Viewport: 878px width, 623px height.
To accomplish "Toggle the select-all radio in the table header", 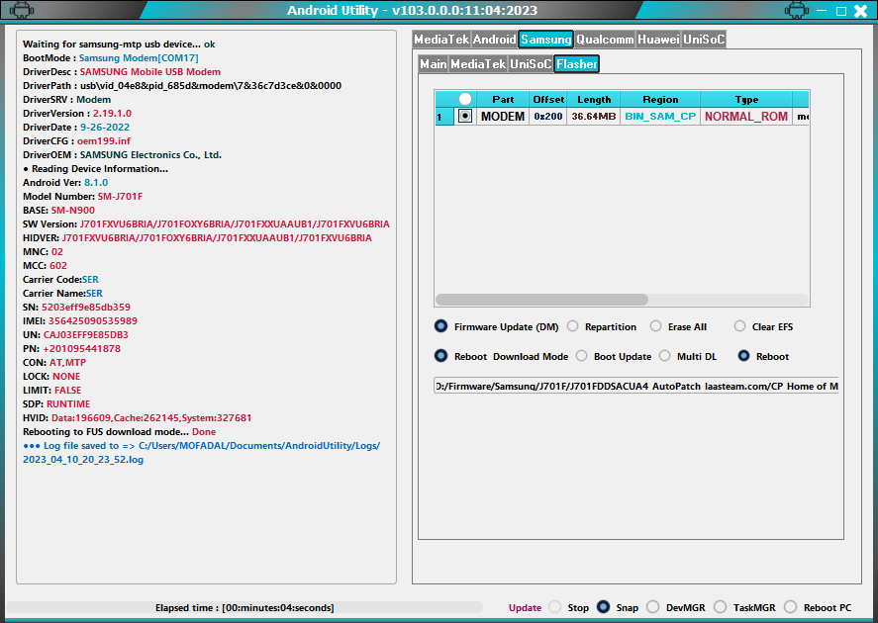I will point(465,99).
